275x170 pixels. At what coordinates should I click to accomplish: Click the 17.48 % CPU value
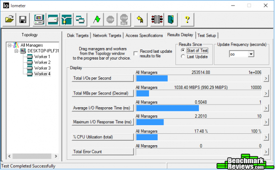click(201, 131)
